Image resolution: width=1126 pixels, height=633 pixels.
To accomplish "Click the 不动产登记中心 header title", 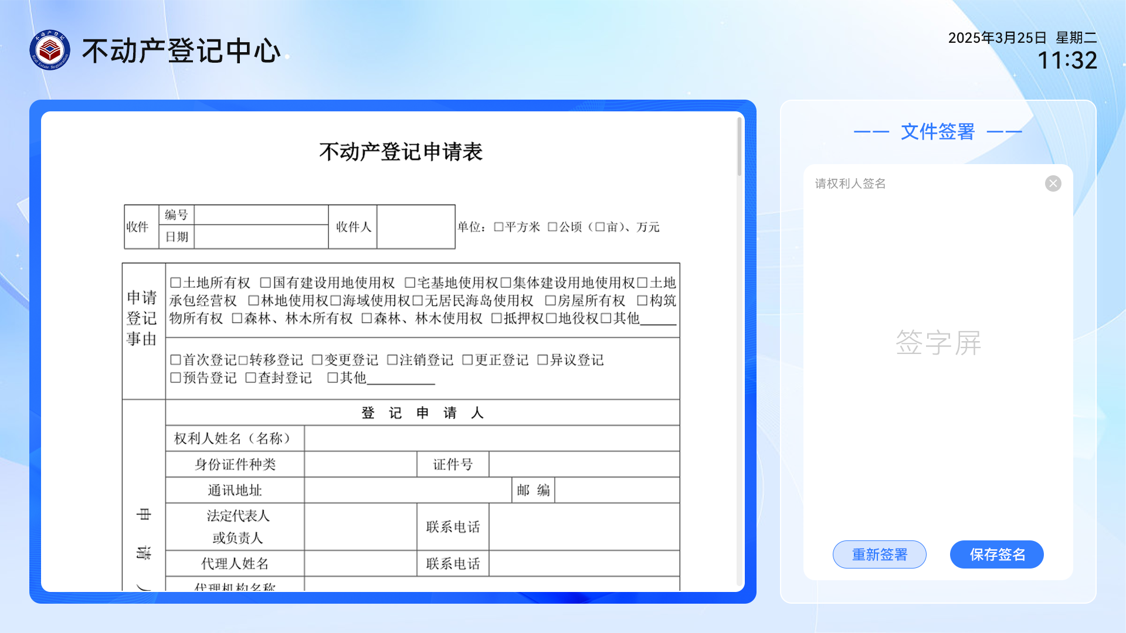I will [182, 51].
